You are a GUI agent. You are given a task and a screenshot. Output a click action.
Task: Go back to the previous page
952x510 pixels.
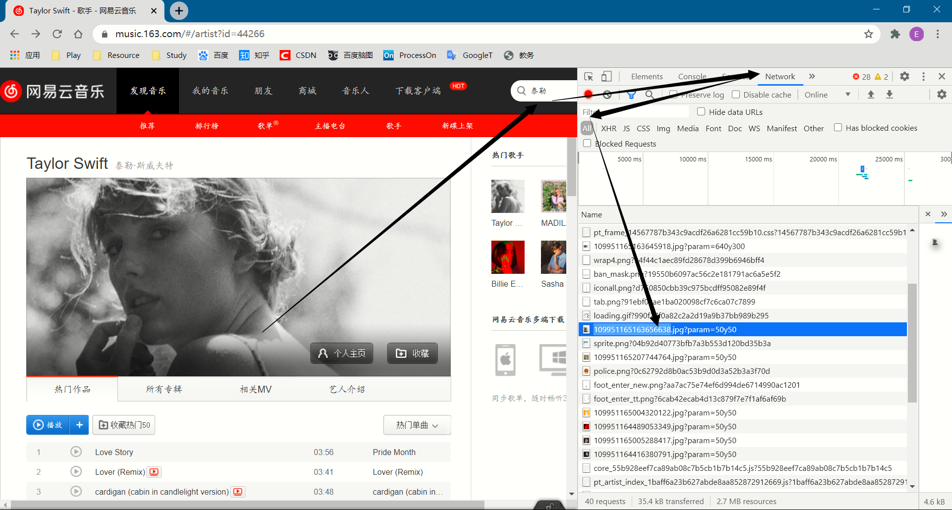click(14, 34)
